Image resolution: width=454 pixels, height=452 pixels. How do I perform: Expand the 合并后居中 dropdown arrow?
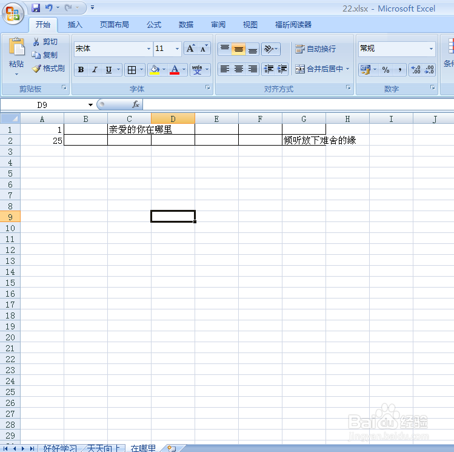tap(347, 69)
